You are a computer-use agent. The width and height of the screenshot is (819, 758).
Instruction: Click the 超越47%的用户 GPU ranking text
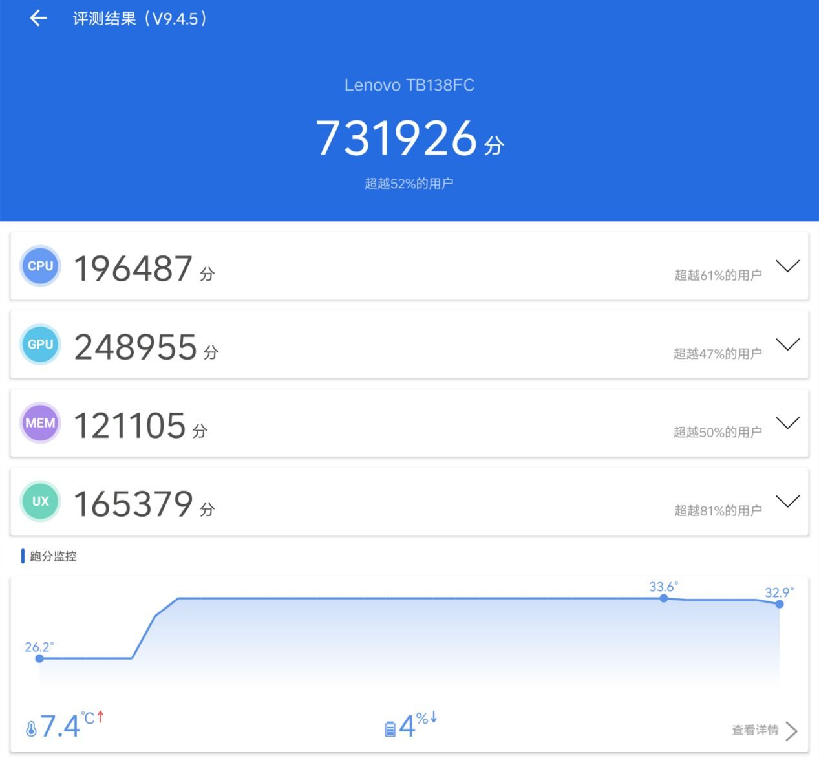[718, 354]
